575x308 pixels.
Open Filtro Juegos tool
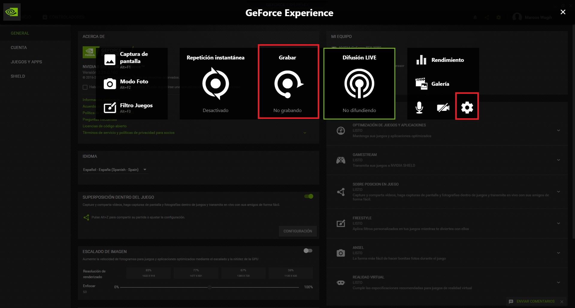tap(136, 105)
